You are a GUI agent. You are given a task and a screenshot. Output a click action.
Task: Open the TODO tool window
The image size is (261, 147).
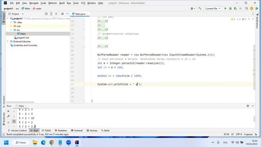click(x=46, y=130)
